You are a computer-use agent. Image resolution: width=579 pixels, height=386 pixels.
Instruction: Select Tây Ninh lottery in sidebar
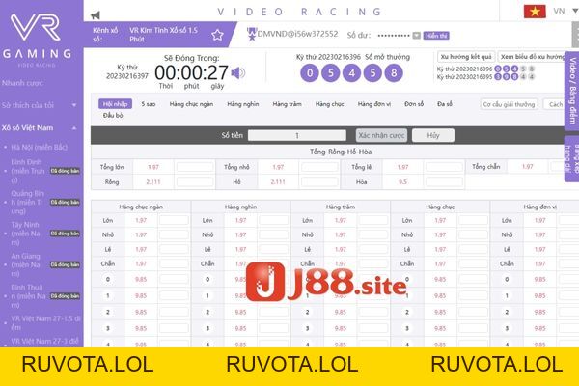(26, 234)
